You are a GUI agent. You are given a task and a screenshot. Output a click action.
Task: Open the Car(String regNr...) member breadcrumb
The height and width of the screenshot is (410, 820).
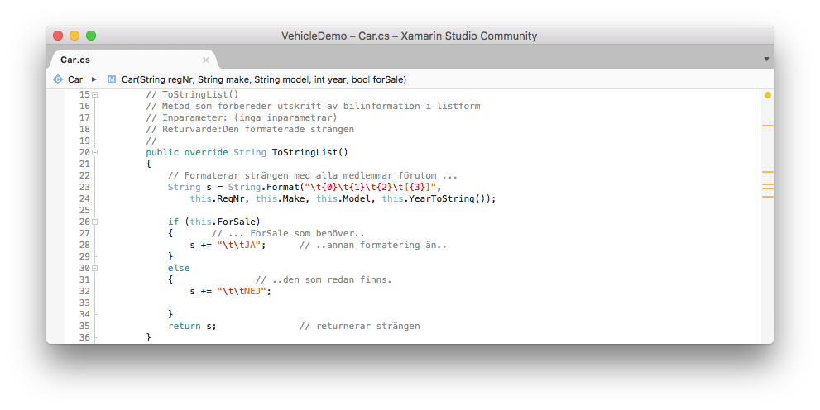pyautogui.click(x=264, y=79)
